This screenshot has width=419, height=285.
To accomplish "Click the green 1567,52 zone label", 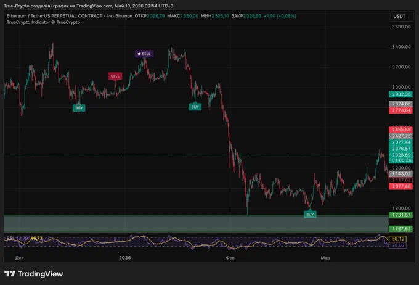I will coord(401,229).
